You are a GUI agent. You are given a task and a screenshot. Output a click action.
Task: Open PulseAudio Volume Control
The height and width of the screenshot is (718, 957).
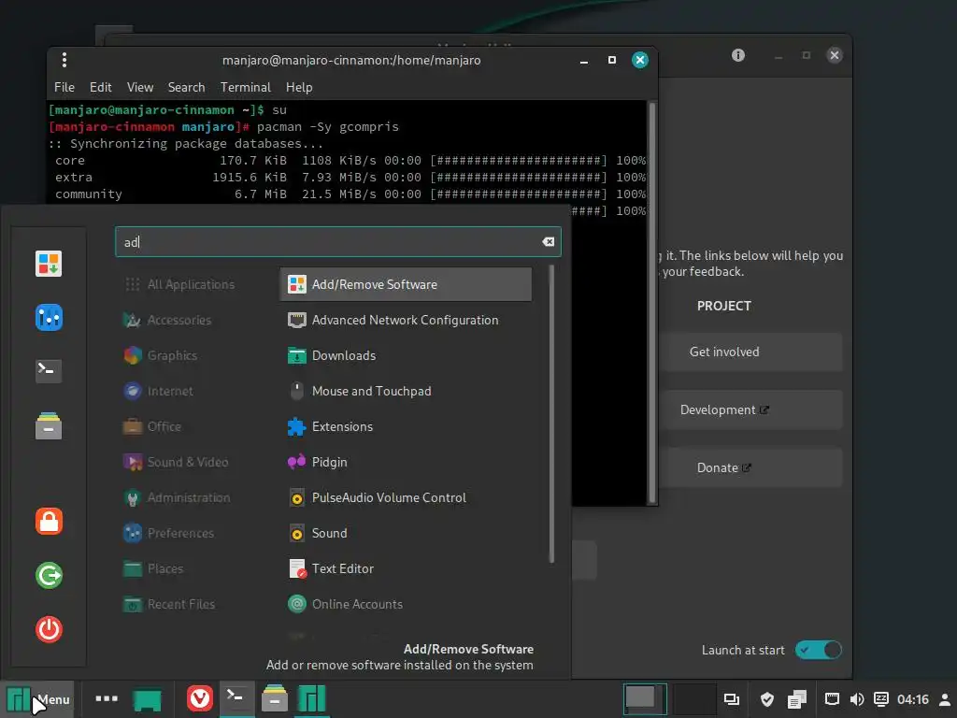[x=406, y=497]
